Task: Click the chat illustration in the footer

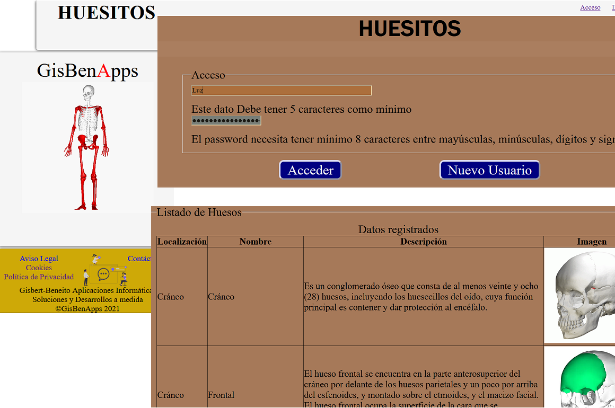Action: pyautogui.click(x=105, y=270)
